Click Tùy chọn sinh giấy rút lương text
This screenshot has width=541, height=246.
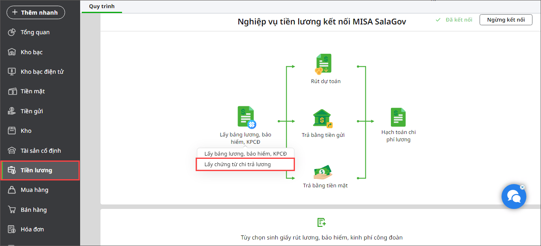[x=321, y=237]
